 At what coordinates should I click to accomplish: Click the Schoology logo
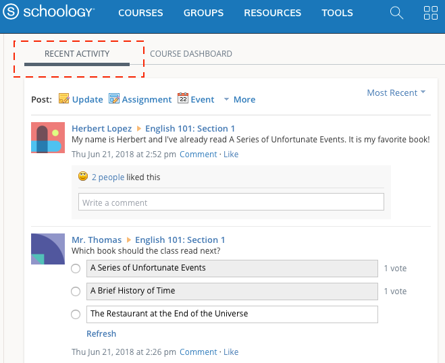coord(49,12)
